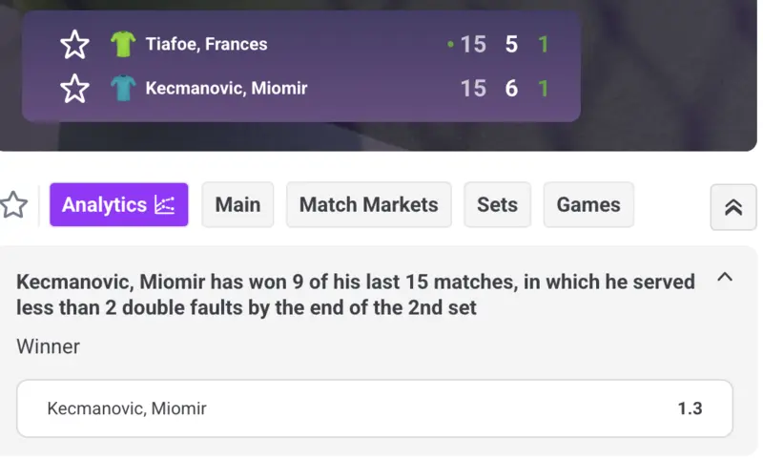Screen dimensions: 763x460
Task: Go to the Games tab
Action: (x=588, y=204)
